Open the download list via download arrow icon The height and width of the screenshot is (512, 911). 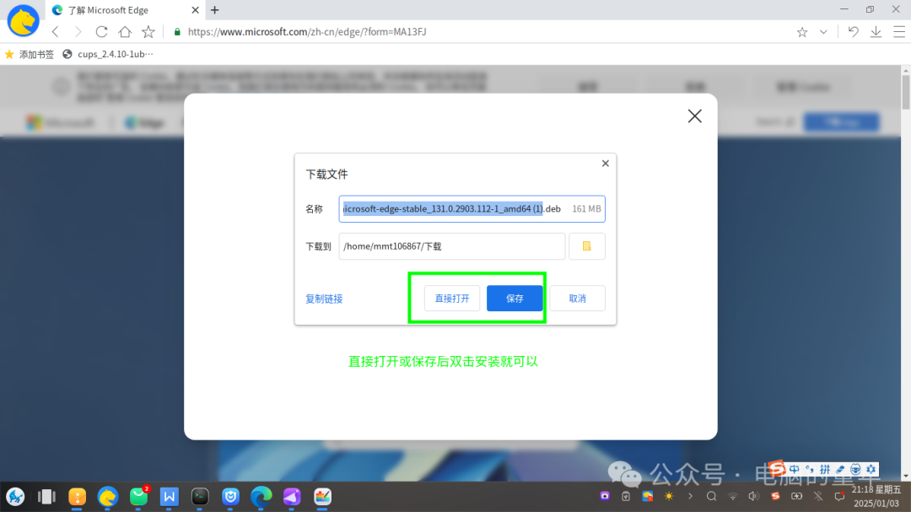pyautogui.click(x=876, y=31)
